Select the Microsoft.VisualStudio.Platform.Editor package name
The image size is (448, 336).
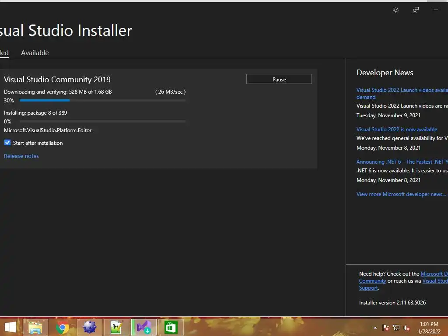48,130
